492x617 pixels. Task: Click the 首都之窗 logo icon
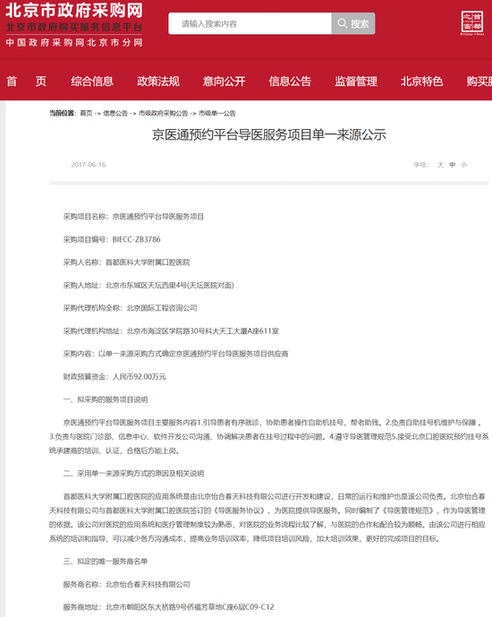click(472, 22)
